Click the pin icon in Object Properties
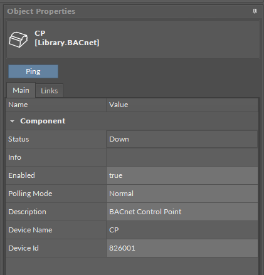 coord(255,11)
